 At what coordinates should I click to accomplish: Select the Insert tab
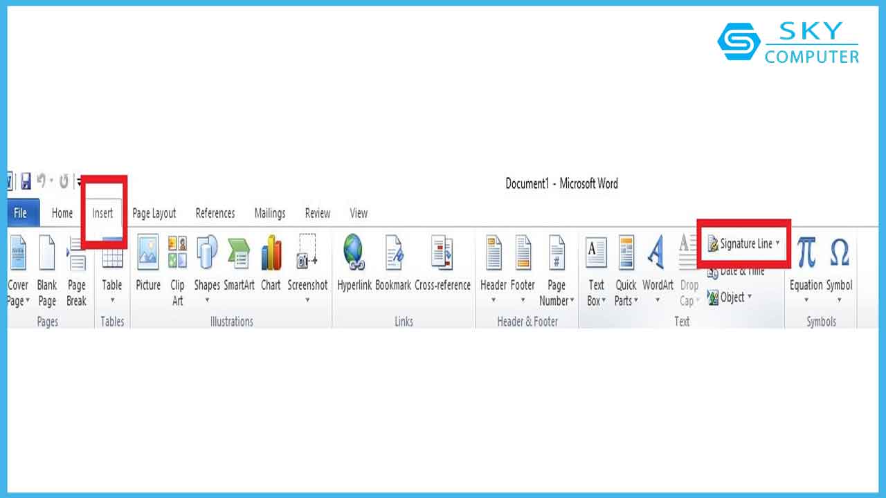[x=102, y=213]
